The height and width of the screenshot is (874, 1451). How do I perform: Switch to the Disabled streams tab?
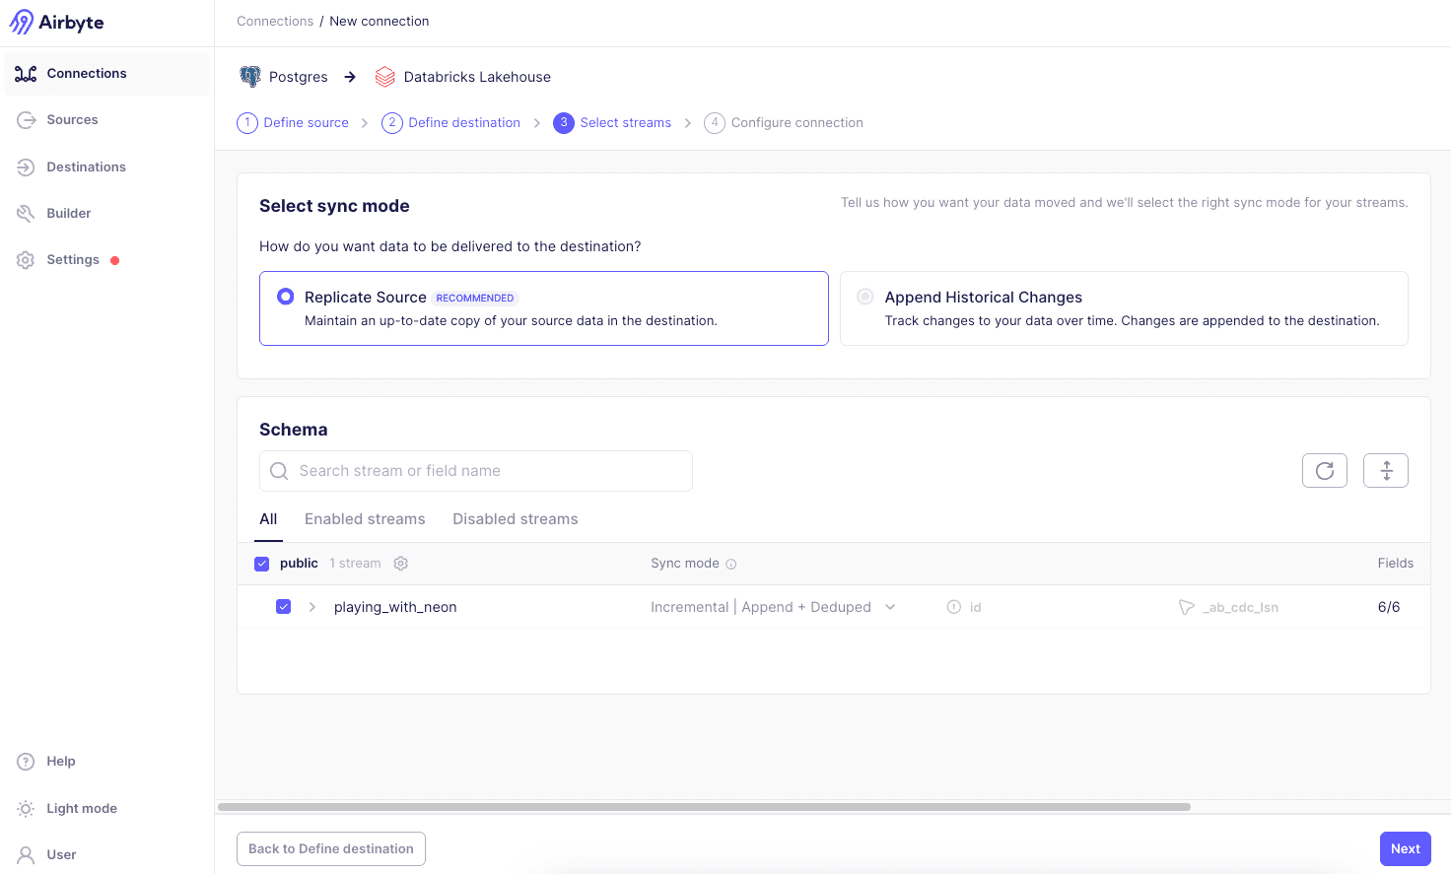515,518
